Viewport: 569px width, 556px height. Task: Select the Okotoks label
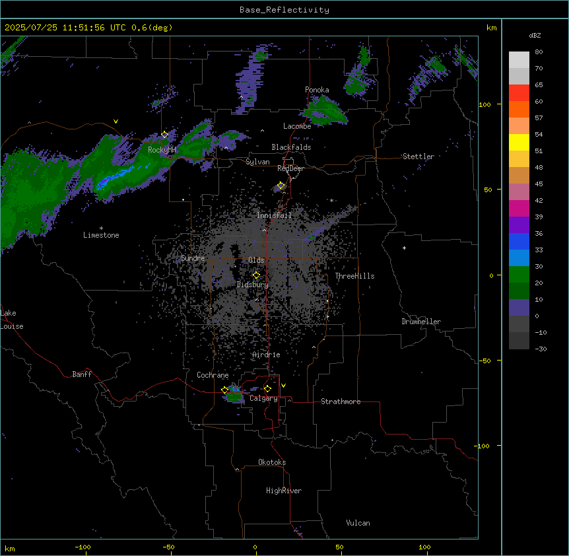tap(272, 462)
